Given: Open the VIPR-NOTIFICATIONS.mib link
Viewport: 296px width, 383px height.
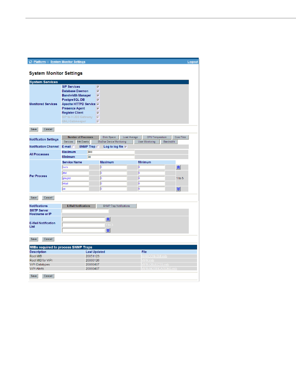Looking at the screenshot, I should 159,269.
